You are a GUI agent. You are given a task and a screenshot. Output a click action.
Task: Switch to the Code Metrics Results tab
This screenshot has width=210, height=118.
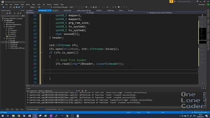32,109
